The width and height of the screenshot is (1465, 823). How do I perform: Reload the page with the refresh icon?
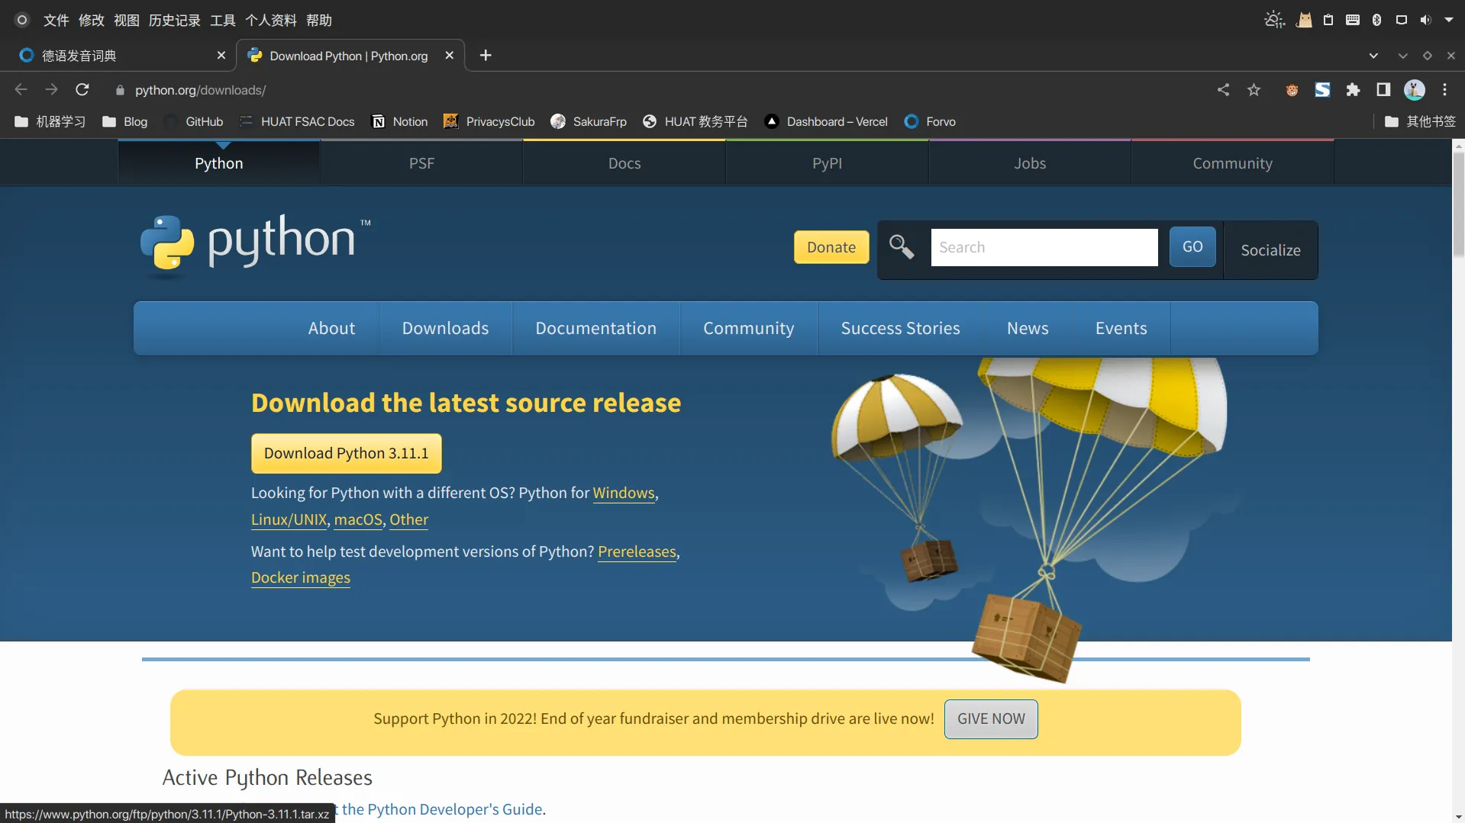pos(82,90)
